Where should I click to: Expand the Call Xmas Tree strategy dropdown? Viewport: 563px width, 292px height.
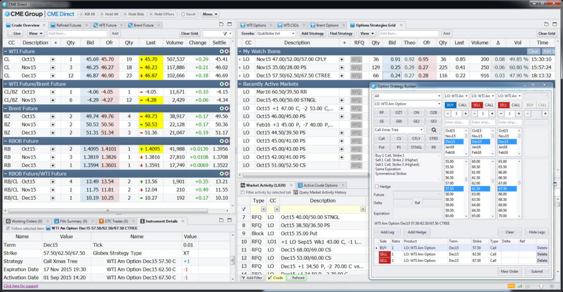click(x=421, y=130)
